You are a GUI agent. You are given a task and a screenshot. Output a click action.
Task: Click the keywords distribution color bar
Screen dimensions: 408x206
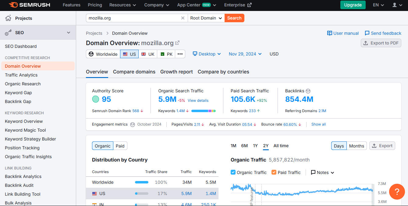(204, 111)
